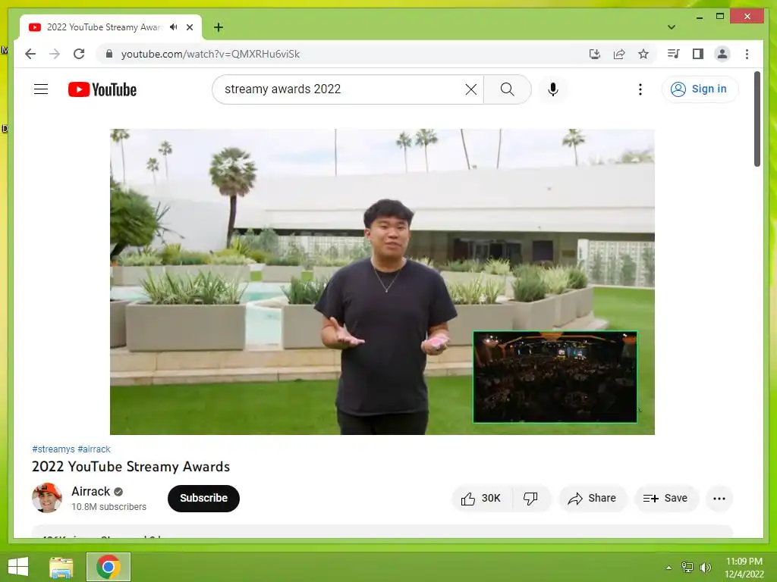Open the Airrack channel avatar

47,498
